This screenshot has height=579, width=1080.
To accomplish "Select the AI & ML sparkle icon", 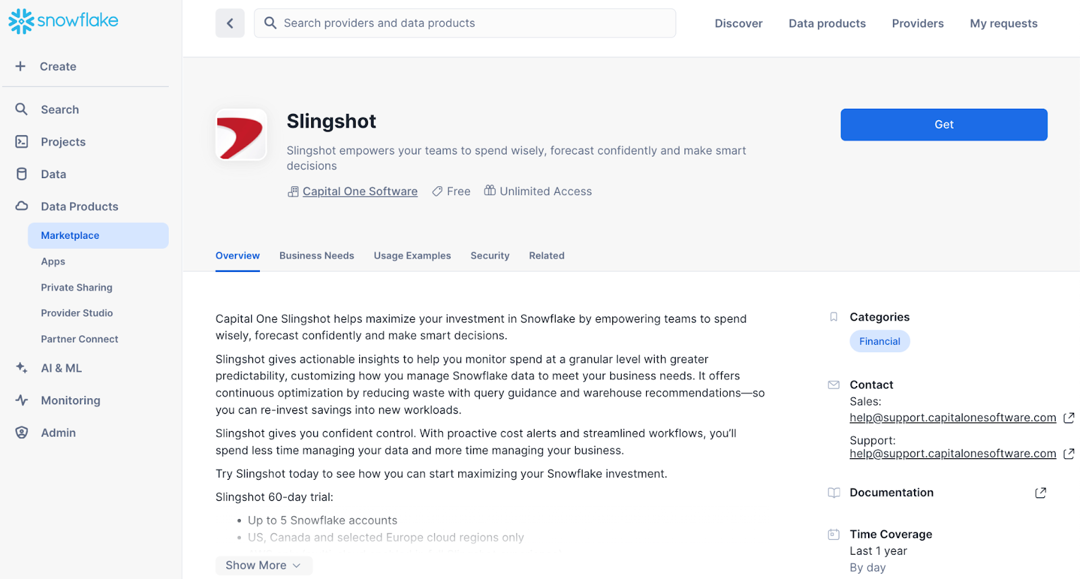I will pos(21,368).
